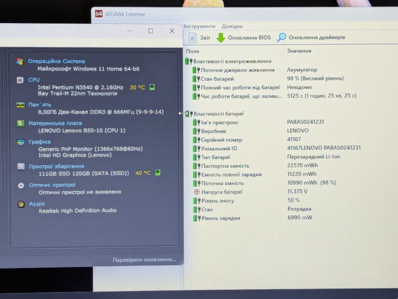Click the motherboard icon

tap(20, 124)
